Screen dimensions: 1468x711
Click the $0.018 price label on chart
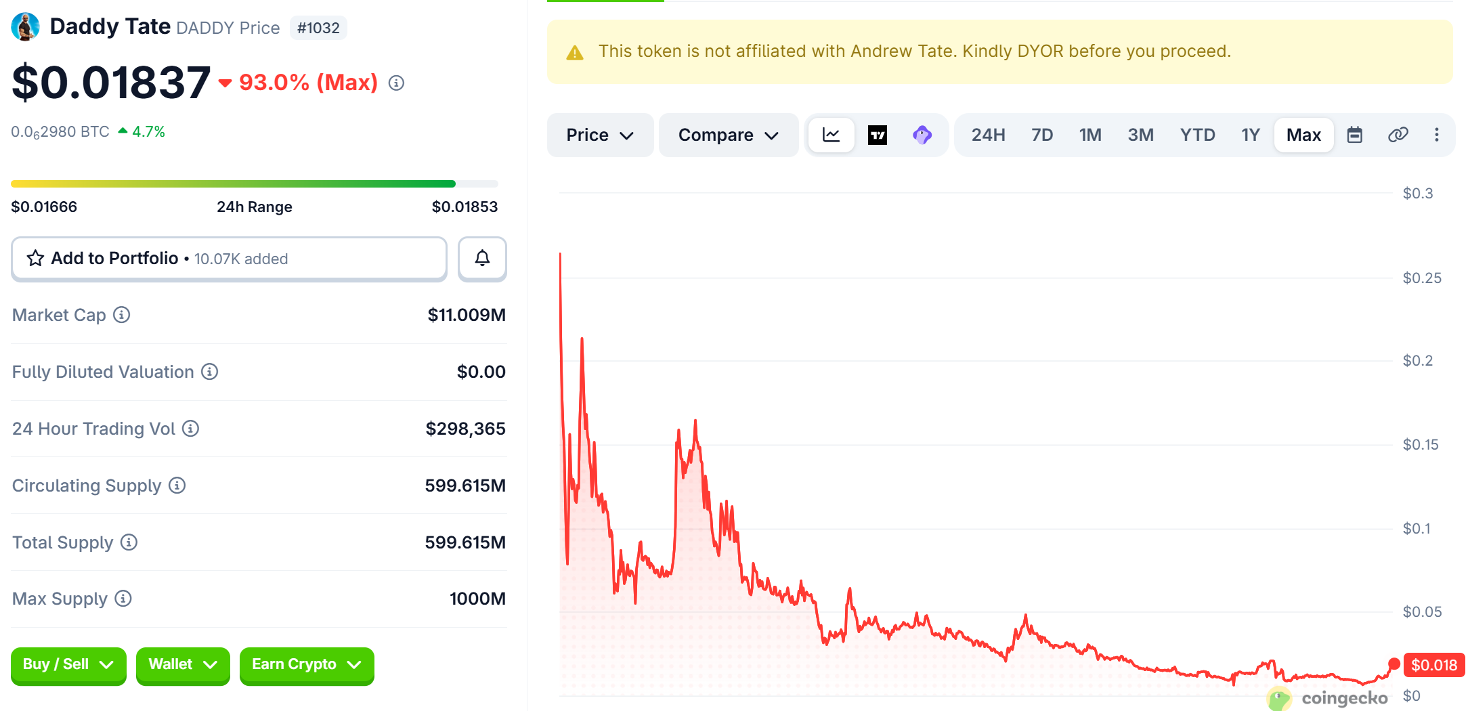[1434, 665]
